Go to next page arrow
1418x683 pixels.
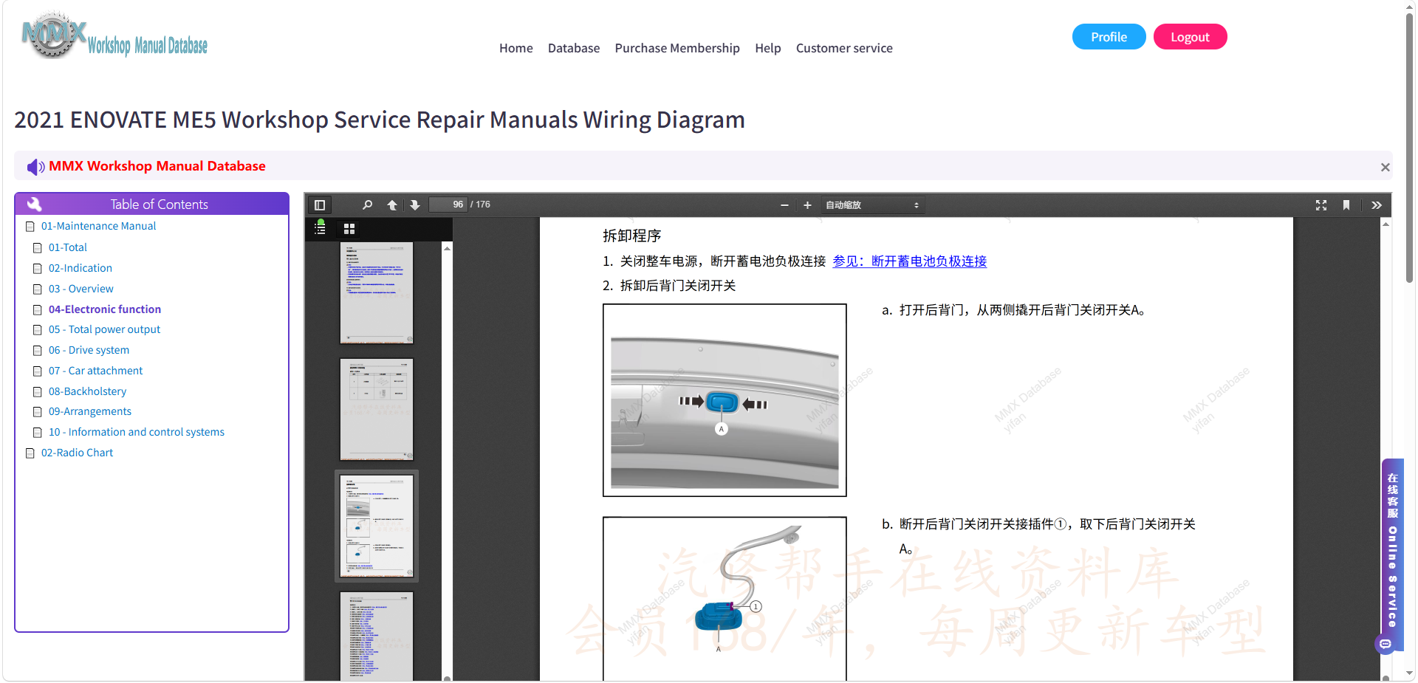tap(415, 205)
